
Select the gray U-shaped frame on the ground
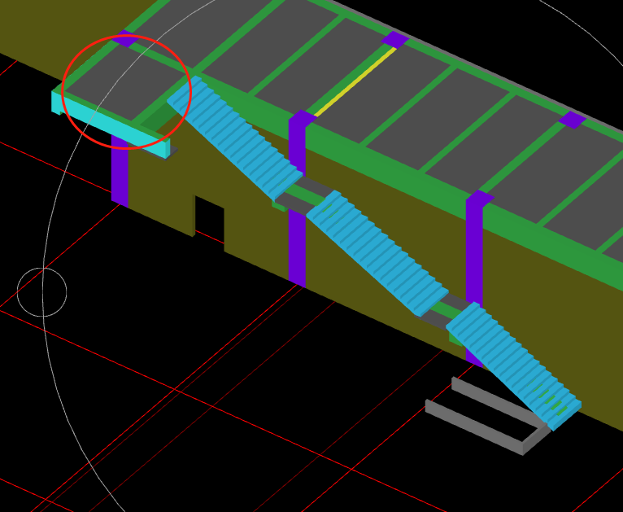(x=488, y=415)
